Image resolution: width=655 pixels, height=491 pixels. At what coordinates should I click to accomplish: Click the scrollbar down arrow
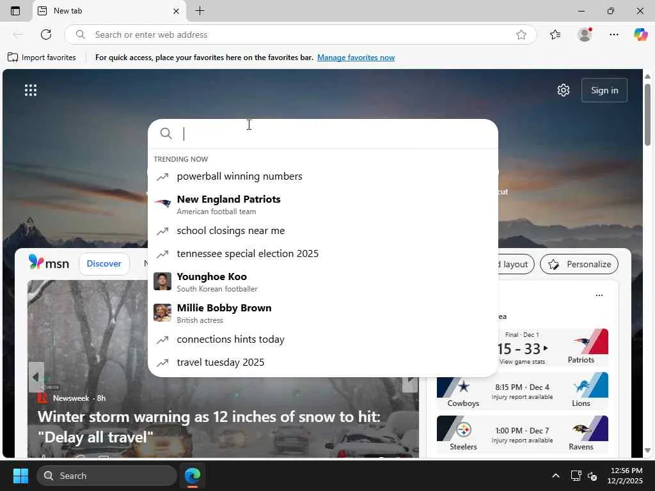(647, 451)
